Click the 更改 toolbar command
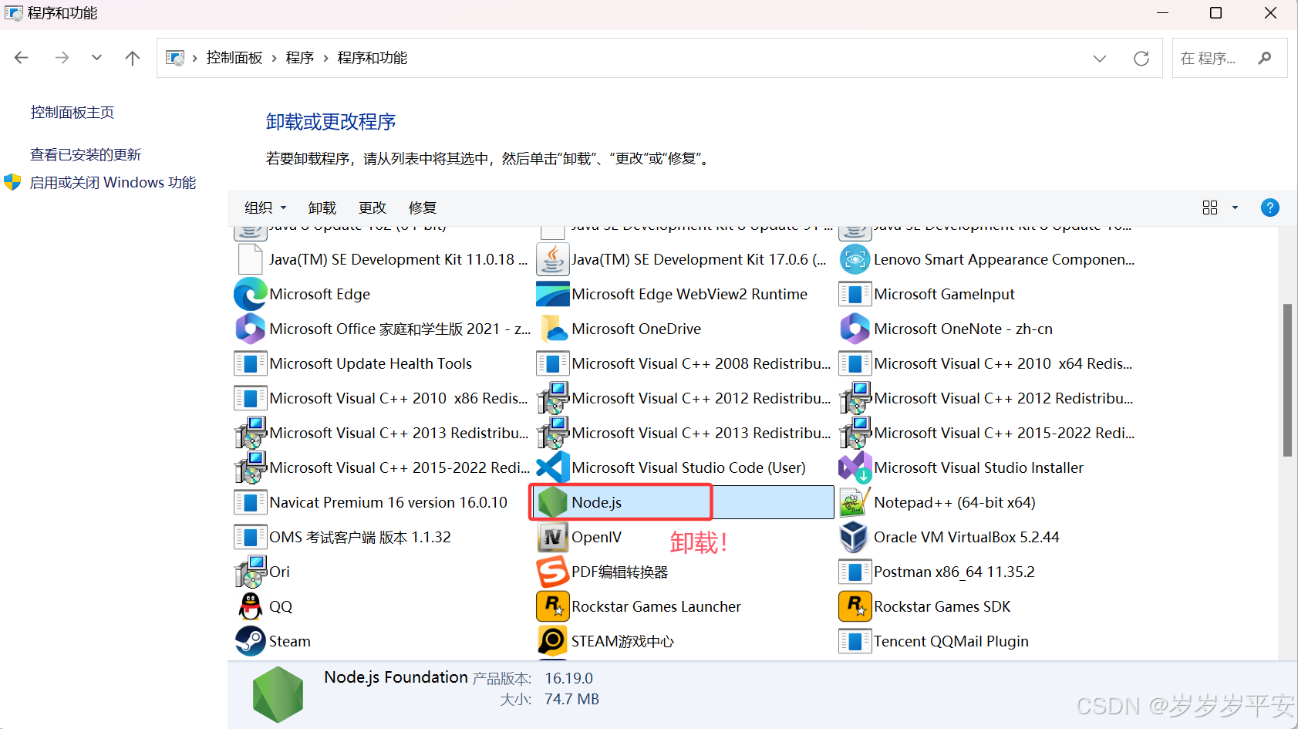The width and height of the screenshot is (1298, 729). pos(373,208)
